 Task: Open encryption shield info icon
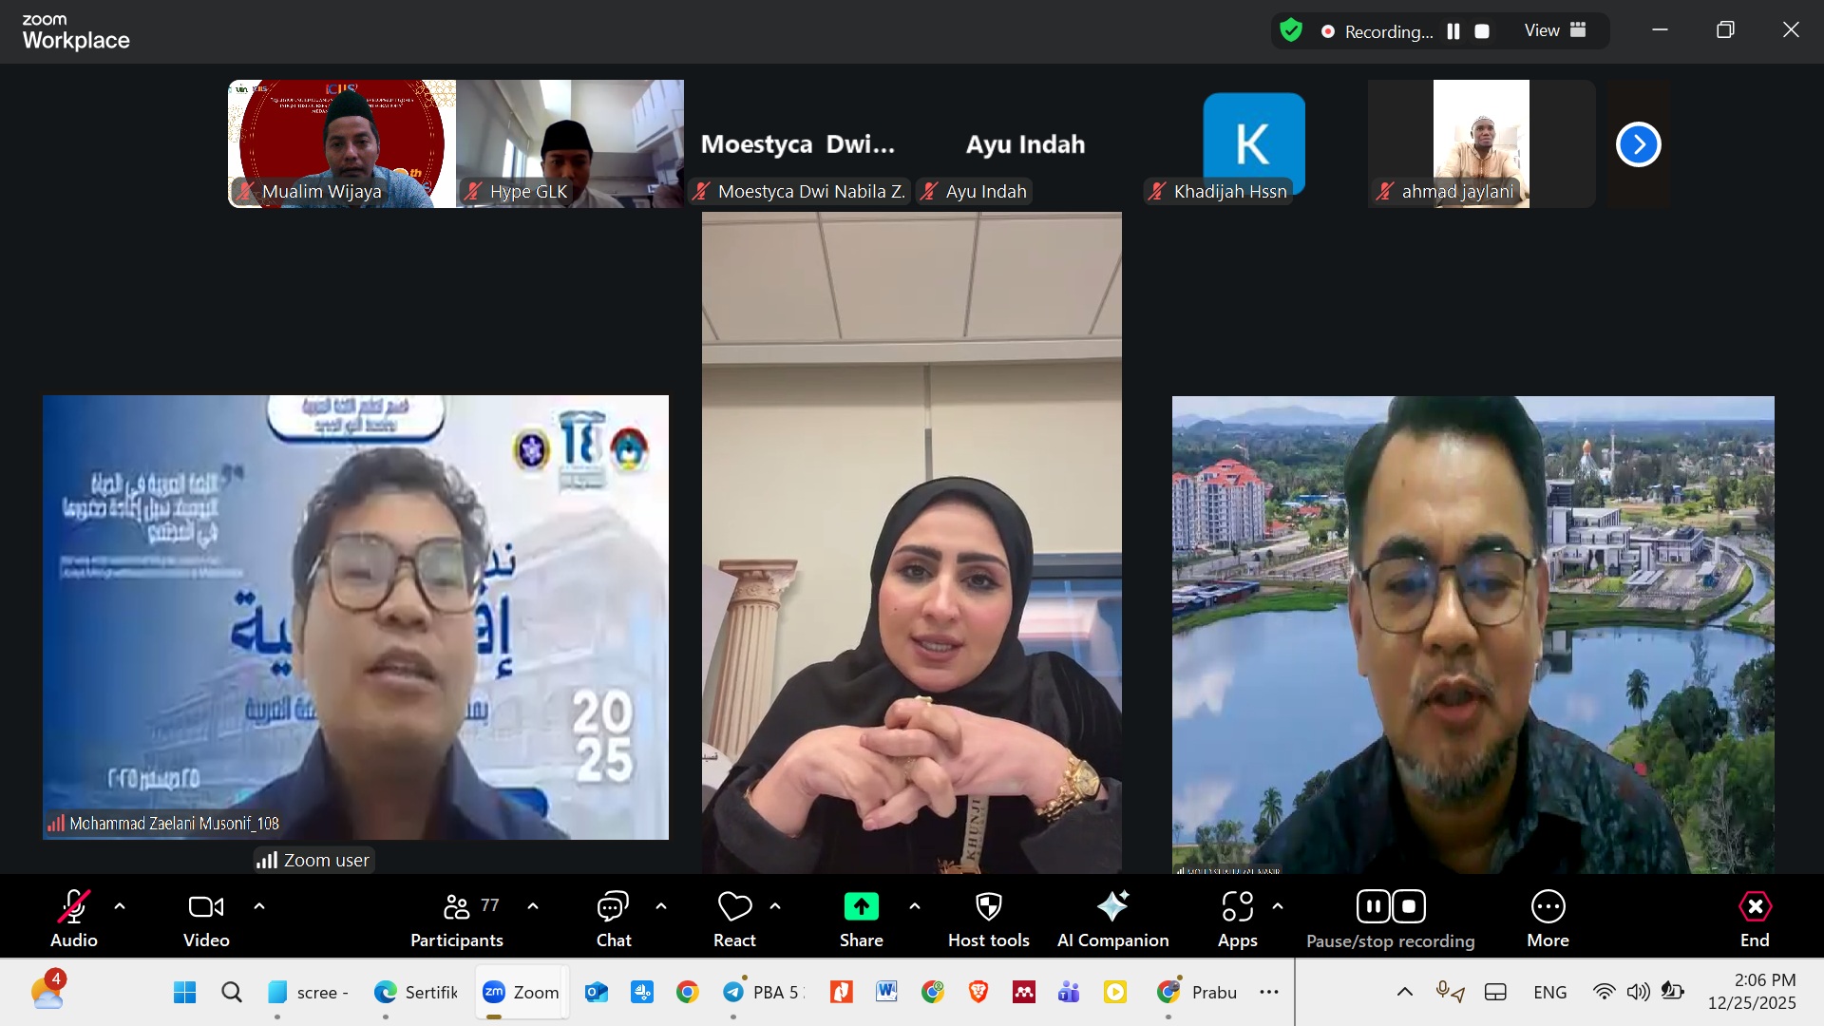1290,31
